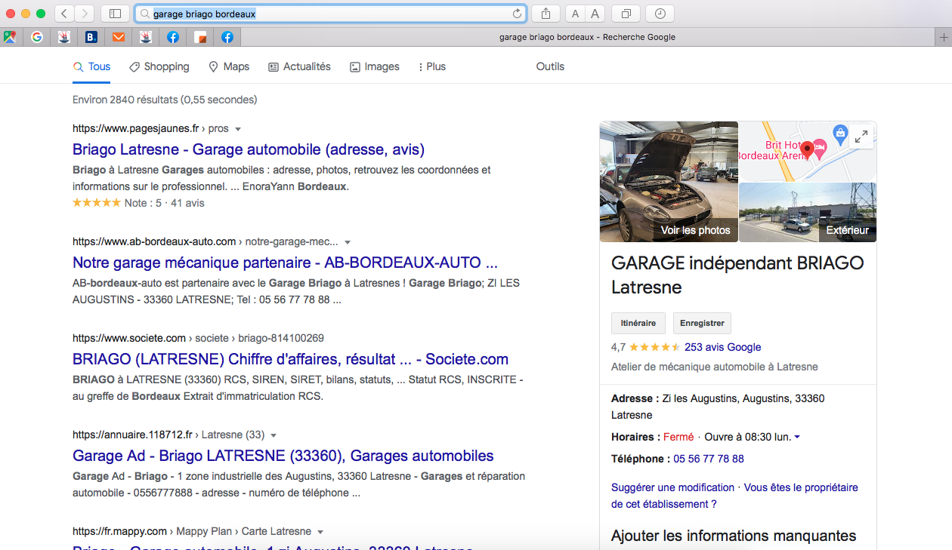Add a new tab with the plus button
The height and width of the screenshot is (550, 952).
click(943, 37)
